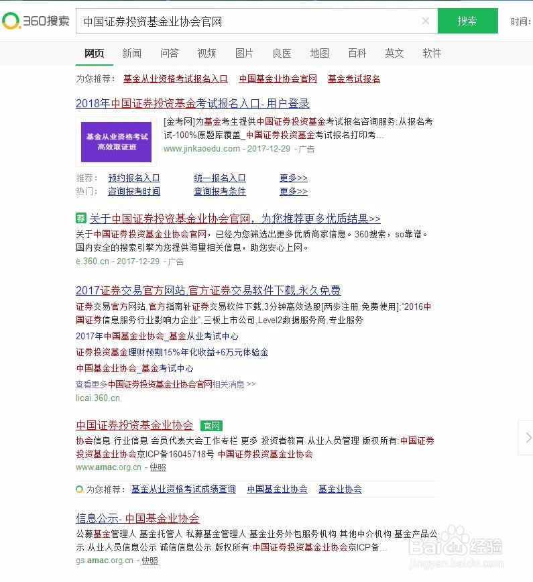Open 基金业协会 recommendation link
Image resolution: width=533 pixels, height=582 pixels.
(340, 489)
